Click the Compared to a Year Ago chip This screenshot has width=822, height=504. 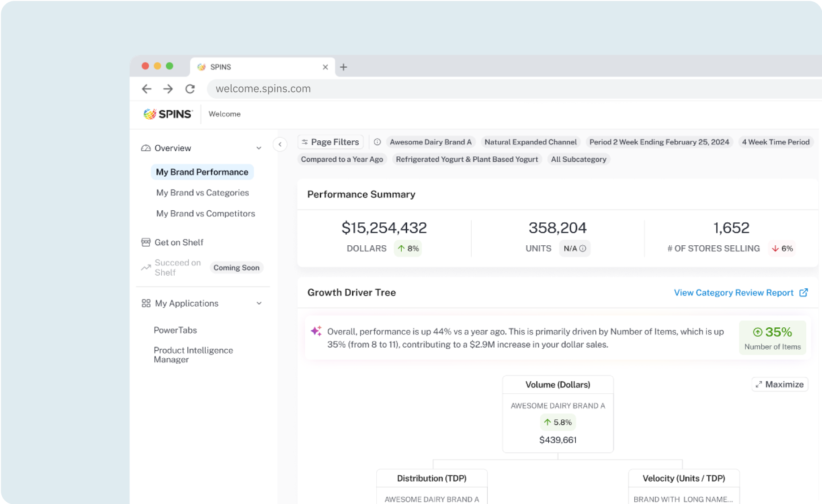(x=342, y=159)
